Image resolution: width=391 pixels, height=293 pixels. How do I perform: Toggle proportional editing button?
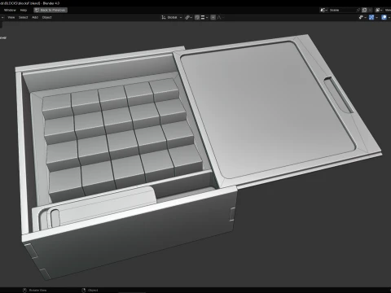(x=213, y=17)
